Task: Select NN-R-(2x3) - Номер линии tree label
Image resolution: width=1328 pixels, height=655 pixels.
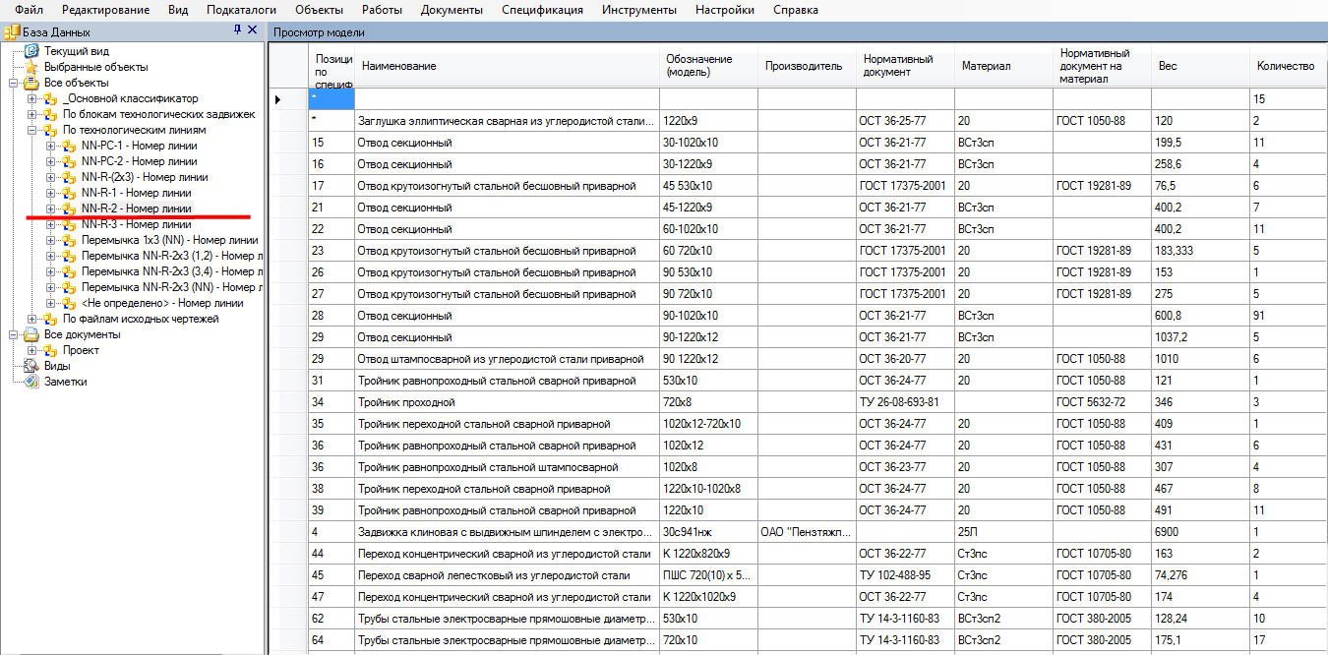Action: click(145, 177)
